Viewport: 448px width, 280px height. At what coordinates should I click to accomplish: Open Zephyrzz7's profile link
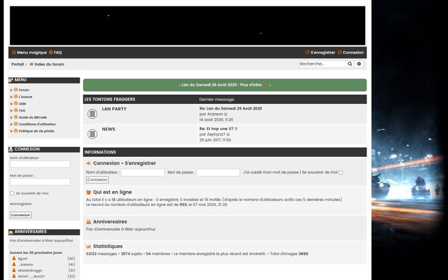[x=216, y=134]
